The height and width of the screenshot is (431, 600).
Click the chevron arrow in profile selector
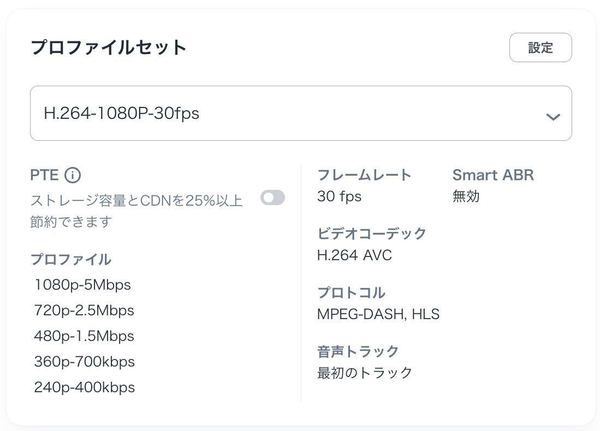tap(553, 116)
